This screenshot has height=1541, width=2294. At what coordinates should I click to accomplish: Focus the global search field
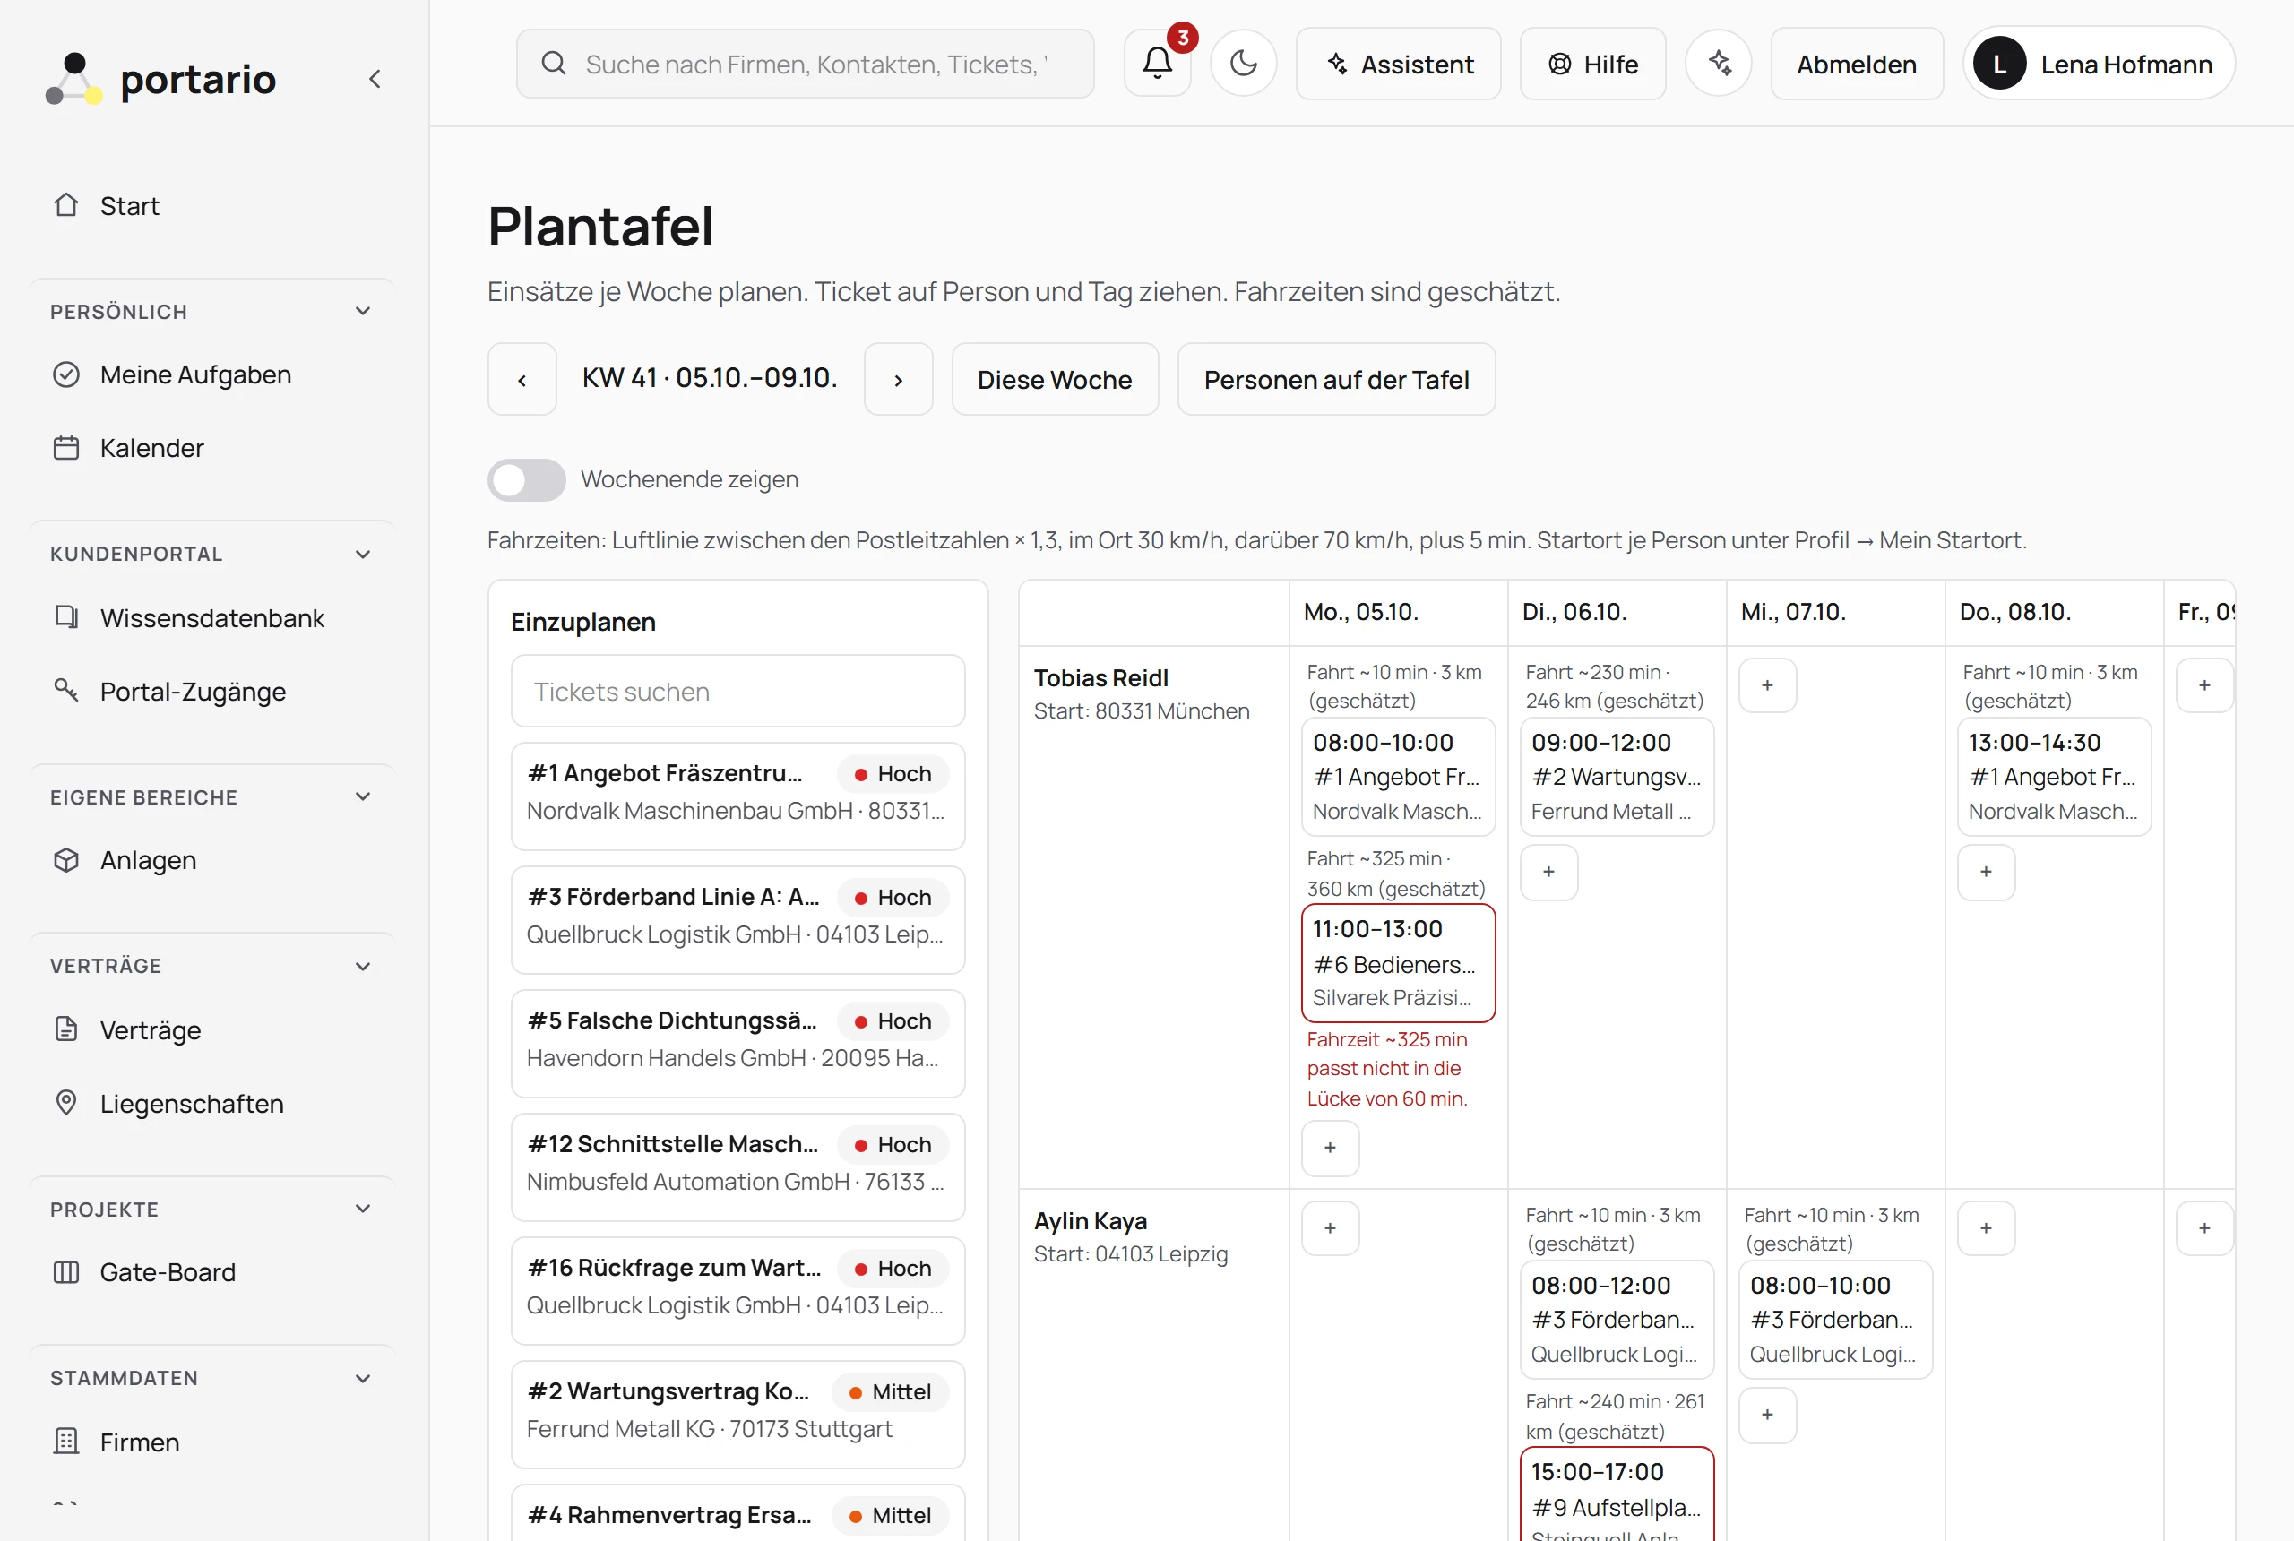click(x=805, y=64)
